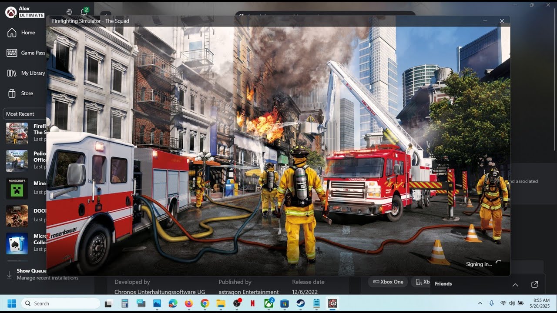The image size is (557, 313).
Task: Open battery status tray icon
Action: (520, 303)
